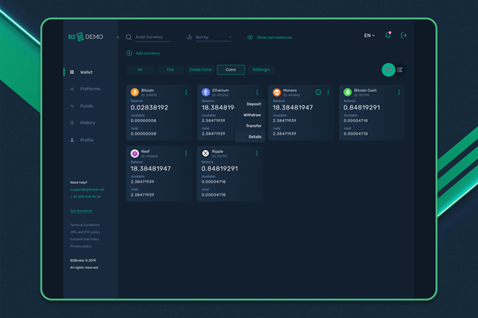Select the Fiat filter tab

coord(171,70)
